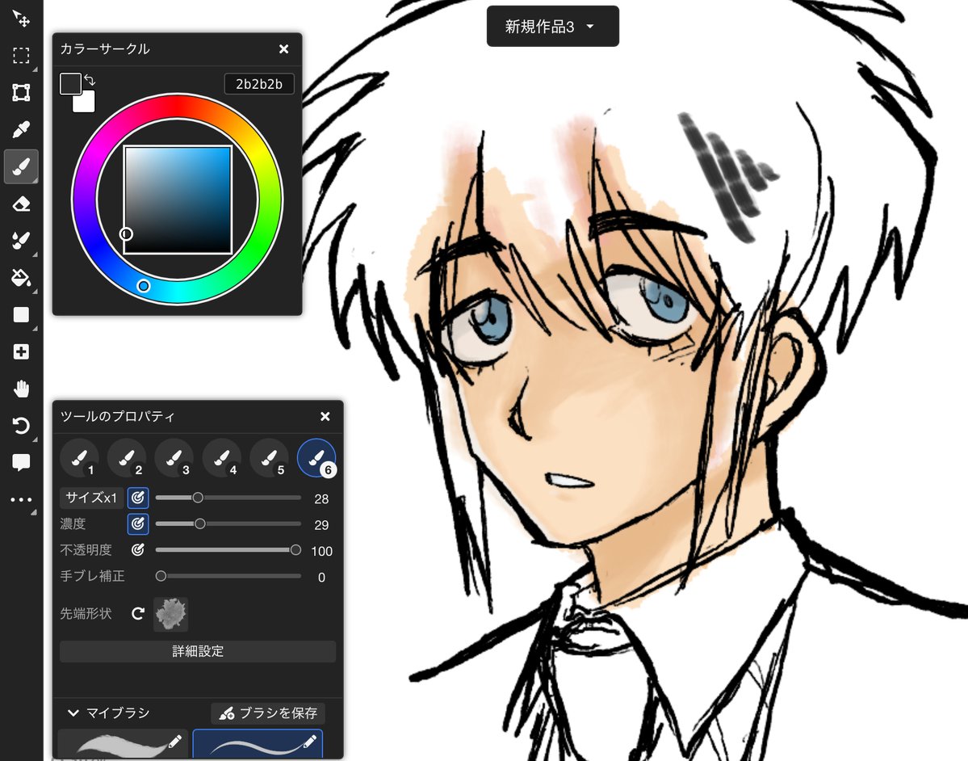Click the ブラシを保存 button
Viewport: 968px width, 761px height.
268,713
